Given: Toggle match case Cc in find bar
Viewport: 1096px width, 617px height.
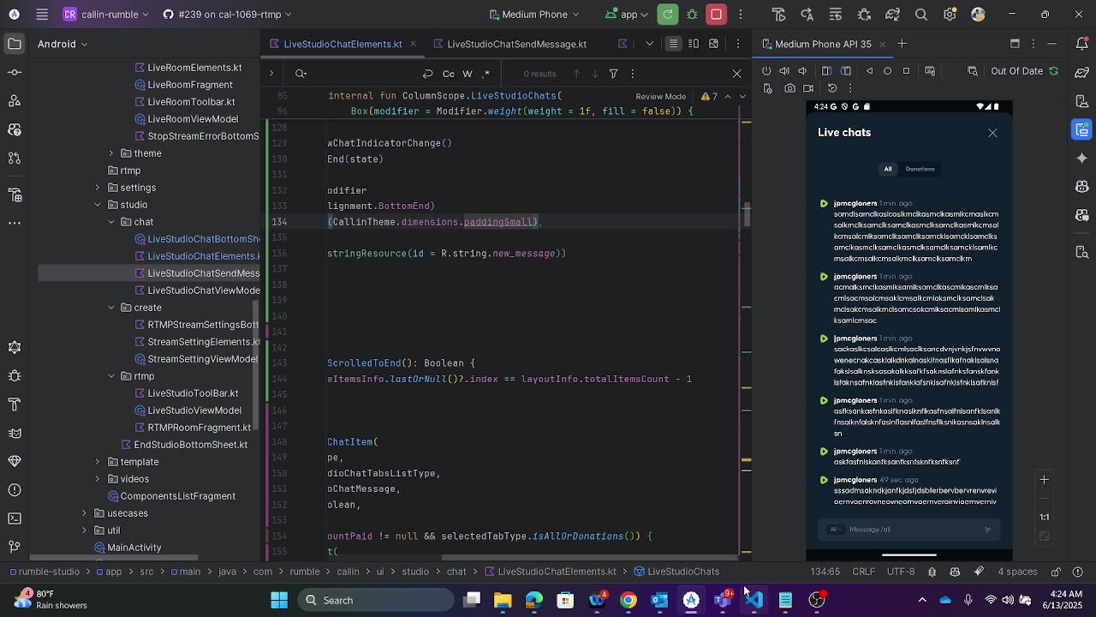Looking at the screenshot, I should [448, 74].
